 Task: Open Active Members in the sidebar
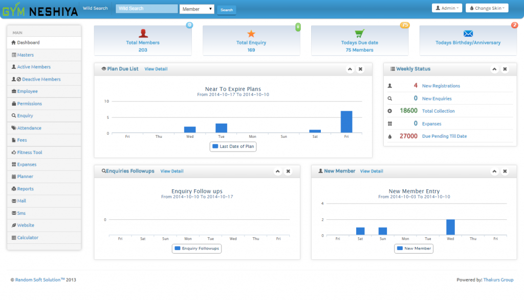[x=44, y=67]
